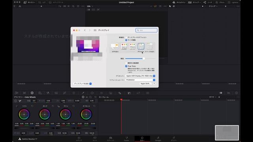Switch to the Cut page tab
This screenshot has width=253, height=142.
pyautogui.click(x=95, y=139)
